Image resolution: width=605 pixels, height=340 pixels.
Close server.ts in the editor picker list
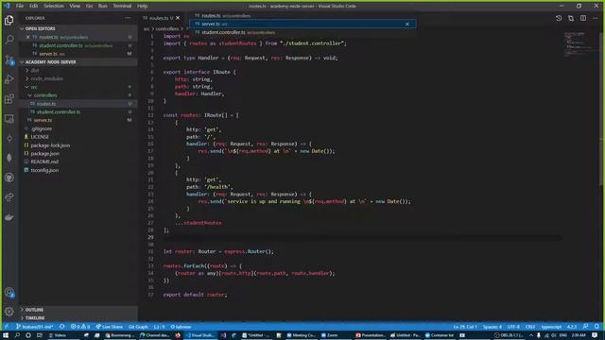[407, 24]
